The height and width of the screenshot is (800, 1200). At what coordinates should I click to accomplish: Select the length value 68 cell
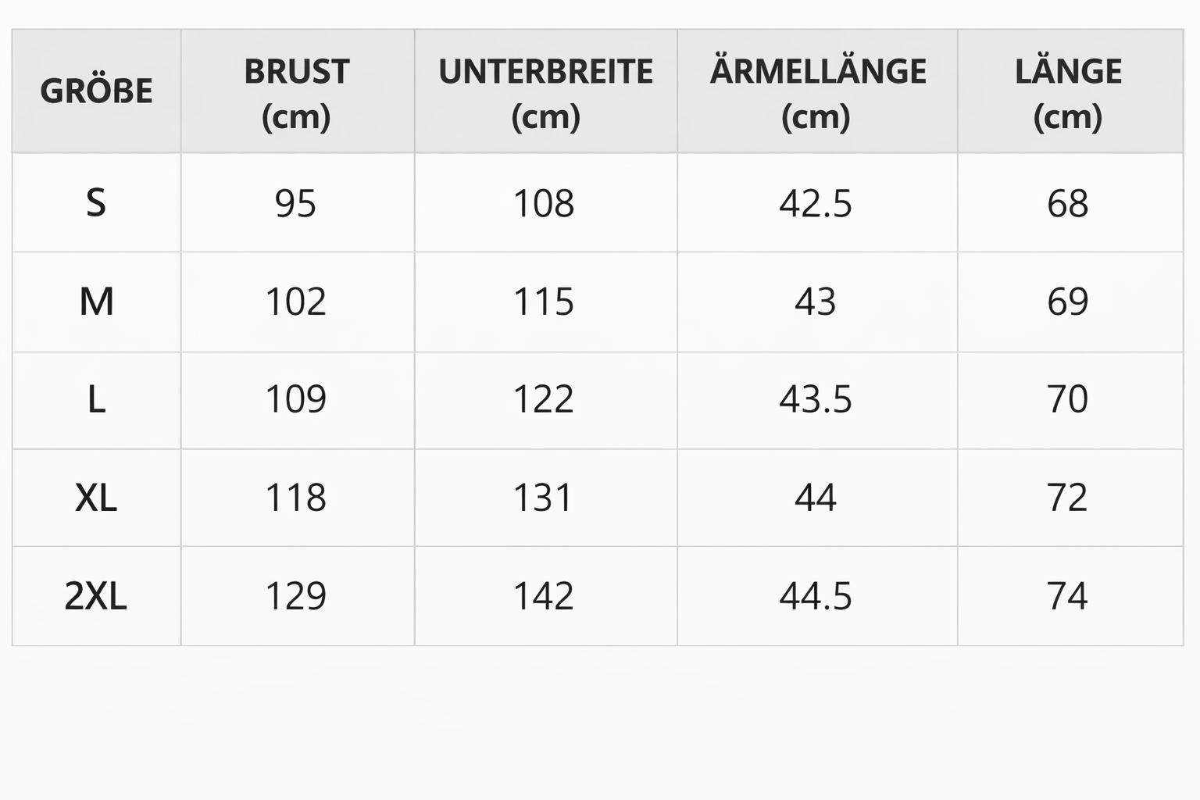click(x=1068, y=203)
